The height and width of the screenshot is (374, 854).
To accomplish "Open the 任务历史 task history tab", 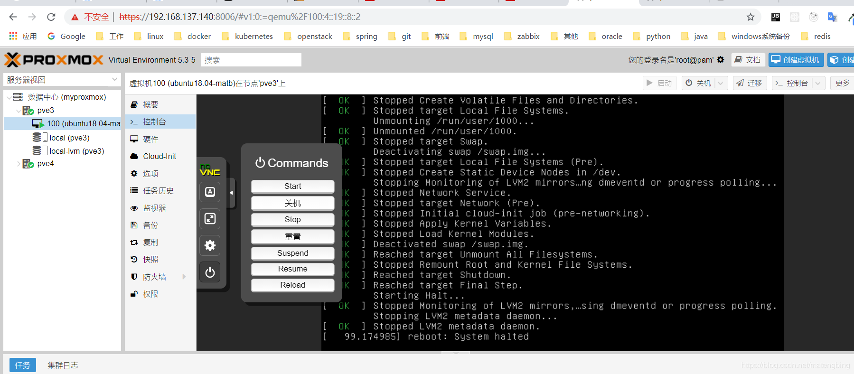I will tap(160, 191).
